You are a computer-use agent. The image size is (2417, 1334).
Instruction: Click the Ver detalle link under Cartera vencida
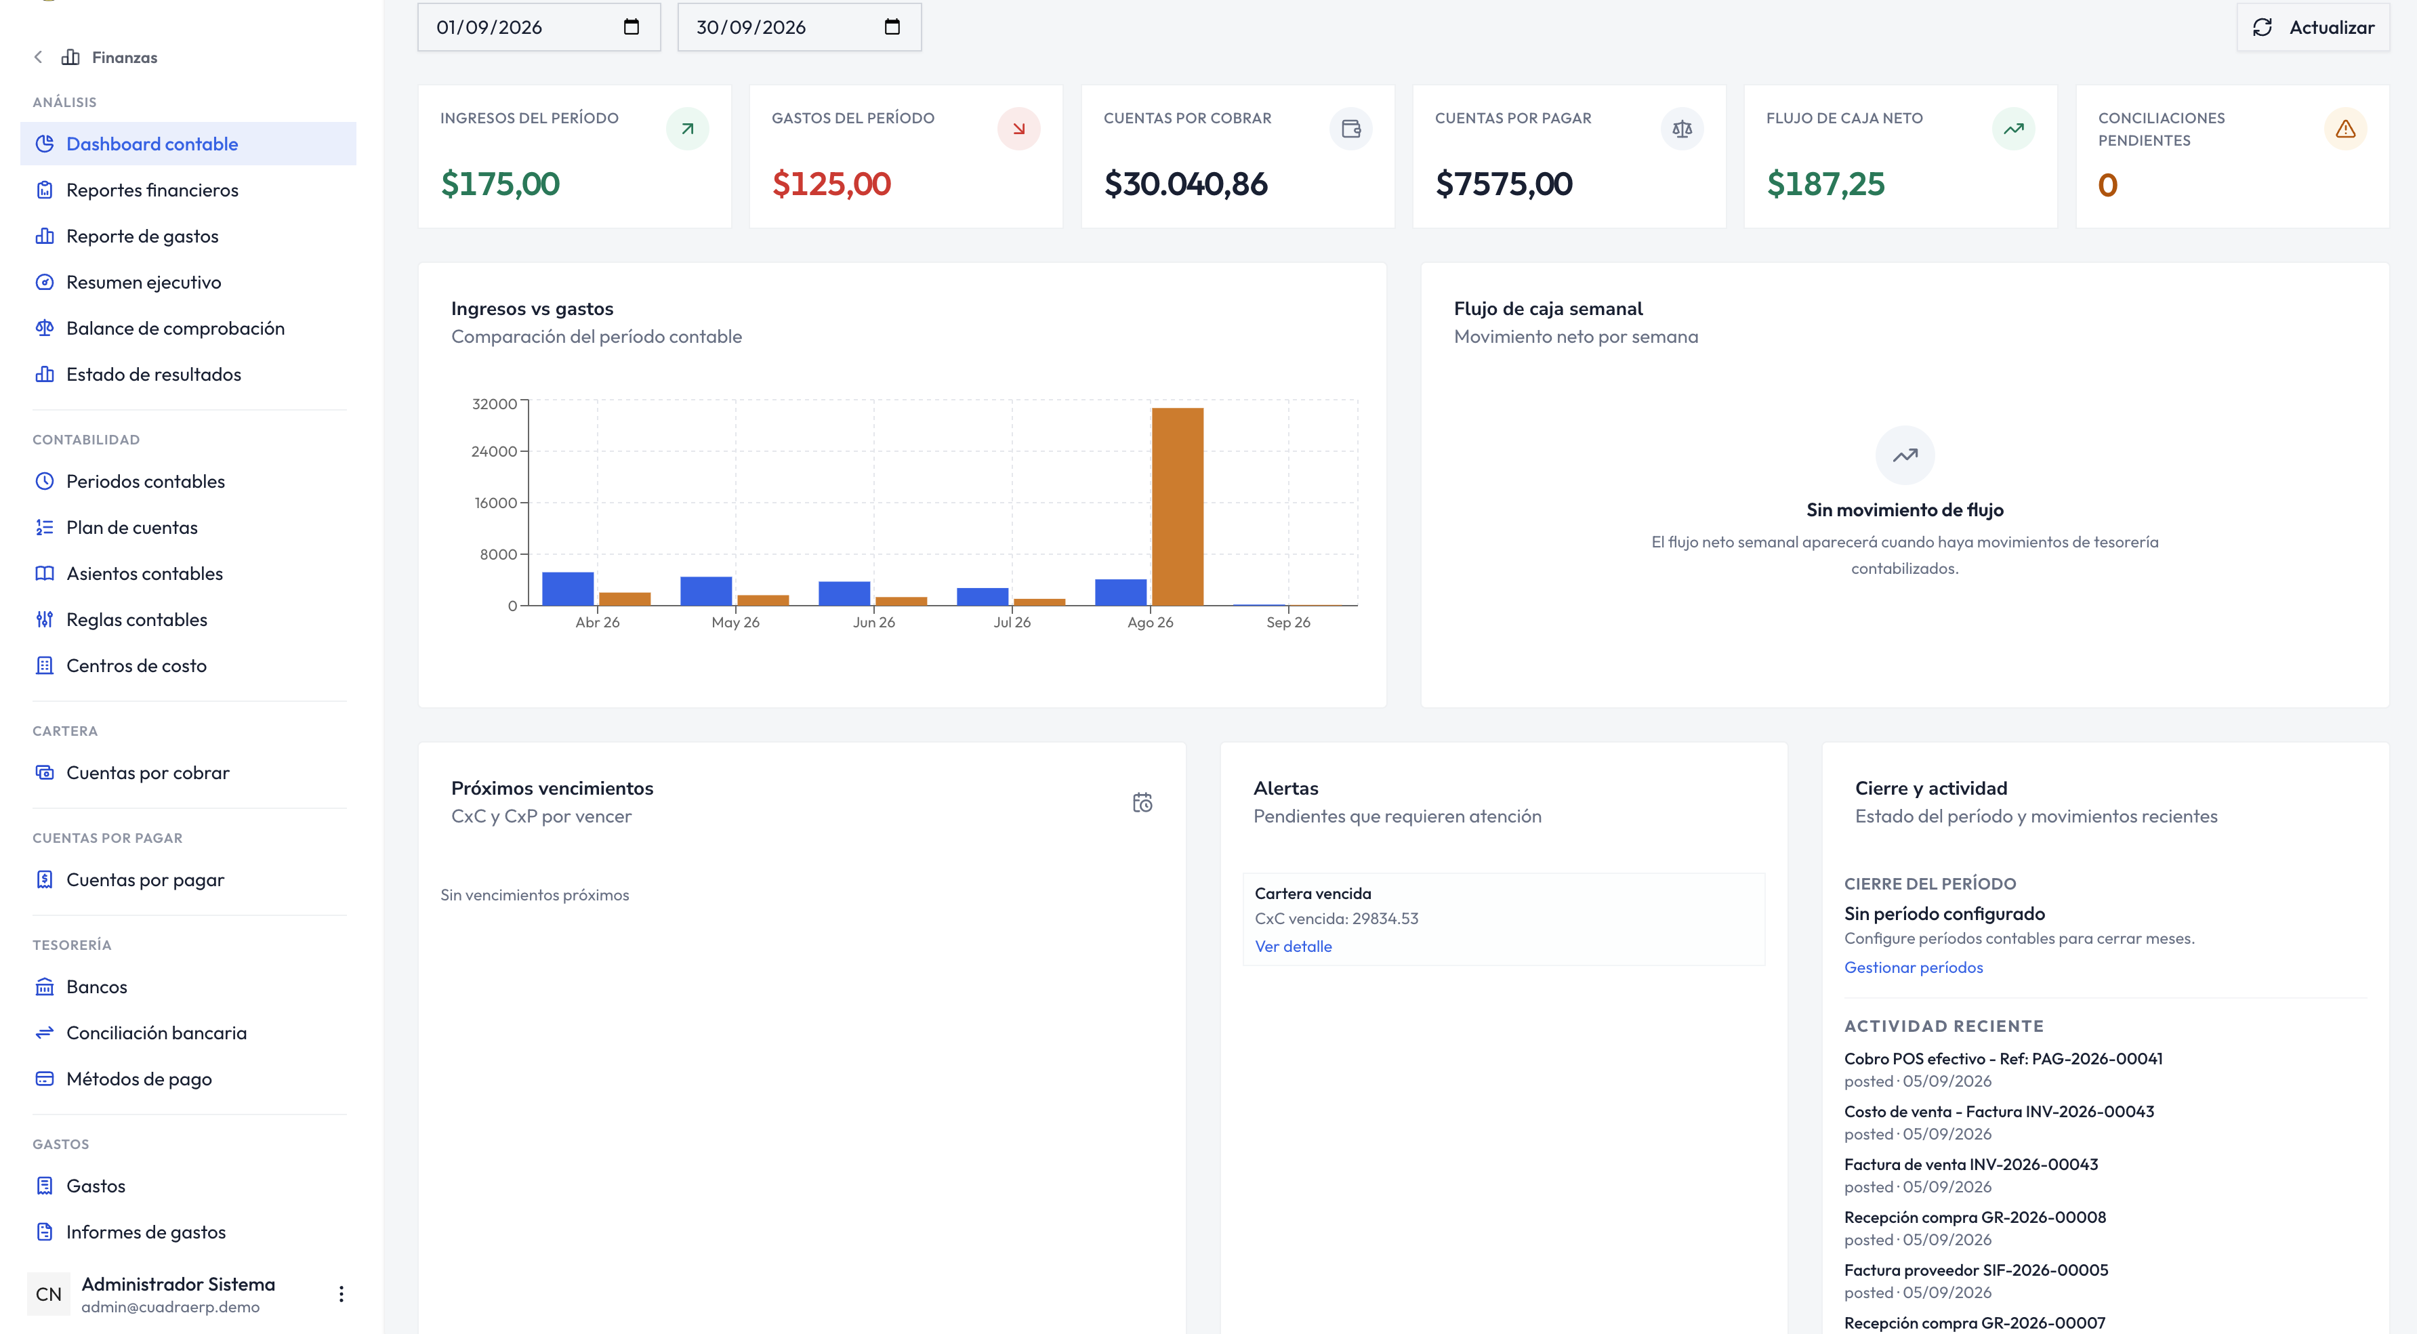(x=1293, y=946)
